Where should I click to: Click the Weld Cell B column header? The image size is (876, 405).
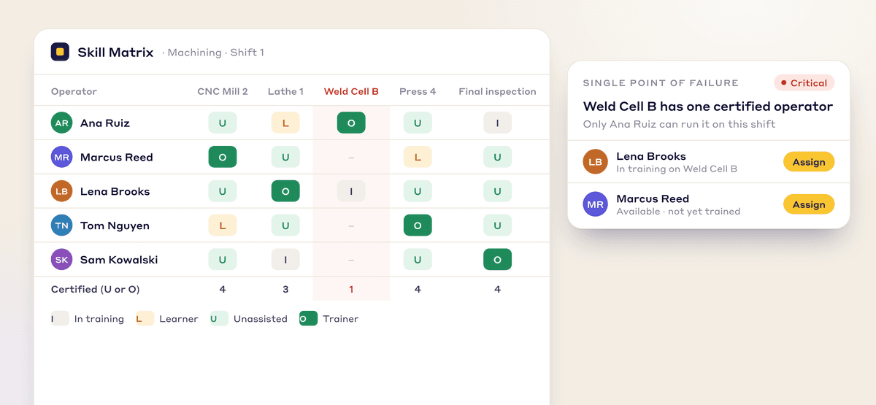351,91
